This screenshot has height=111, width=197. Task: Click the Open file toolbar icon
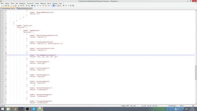(4, 6)
